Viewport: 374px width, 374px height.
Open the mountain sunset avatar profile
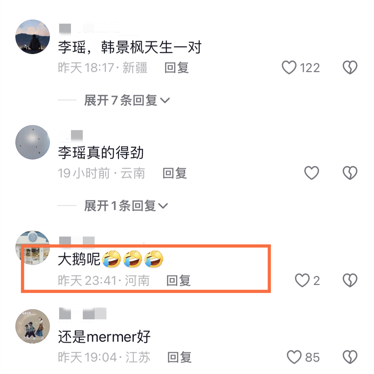click(33, 37)
